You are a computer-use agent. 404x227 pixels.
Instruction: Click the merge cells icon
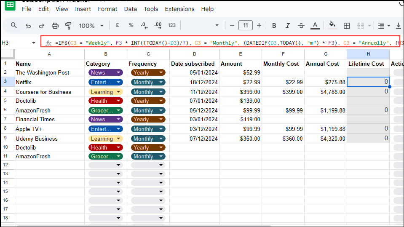[361, 26]
